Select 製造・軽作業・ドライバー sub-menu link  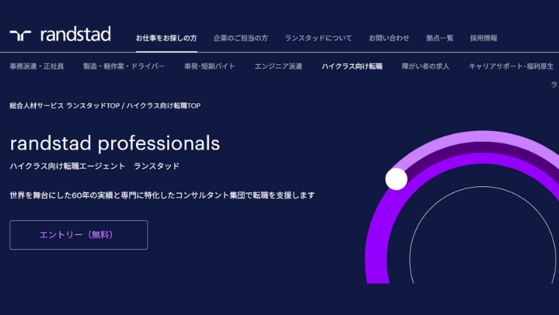point(124,66)
